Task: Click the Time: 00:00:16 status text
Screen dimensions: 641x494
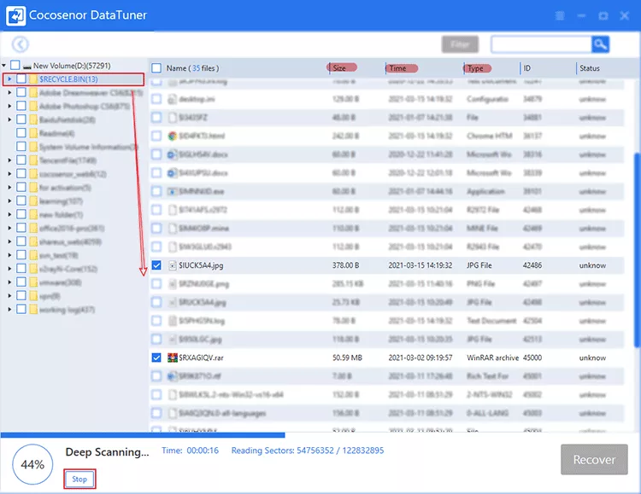Action: (x=190, y=450)
